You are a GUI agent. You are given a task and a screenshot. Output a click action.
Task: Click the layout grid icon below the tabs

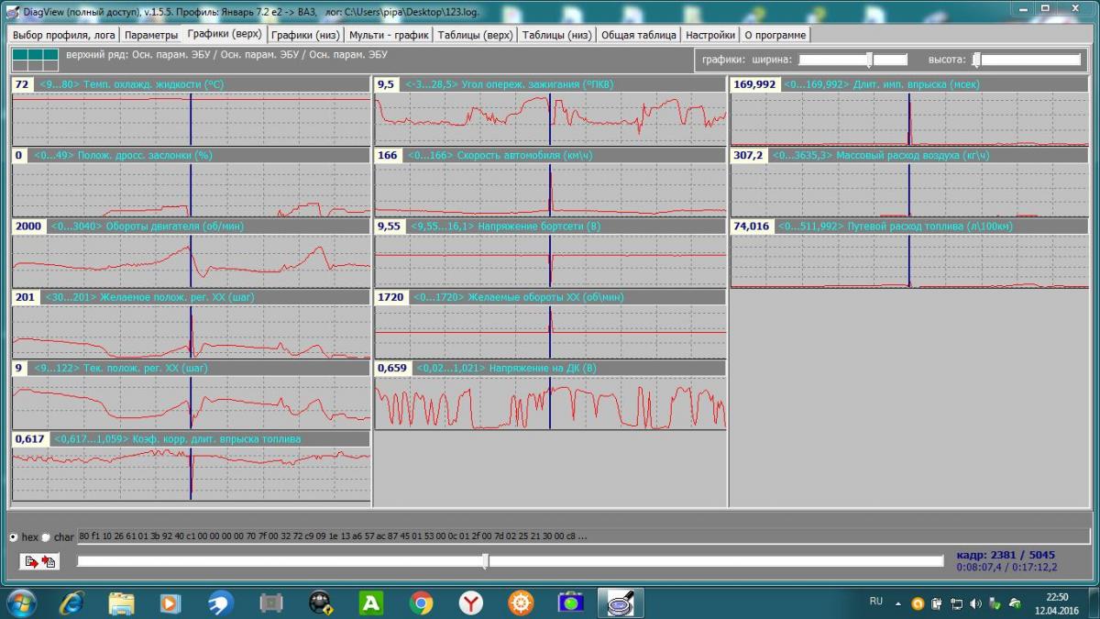pos(34,60)
